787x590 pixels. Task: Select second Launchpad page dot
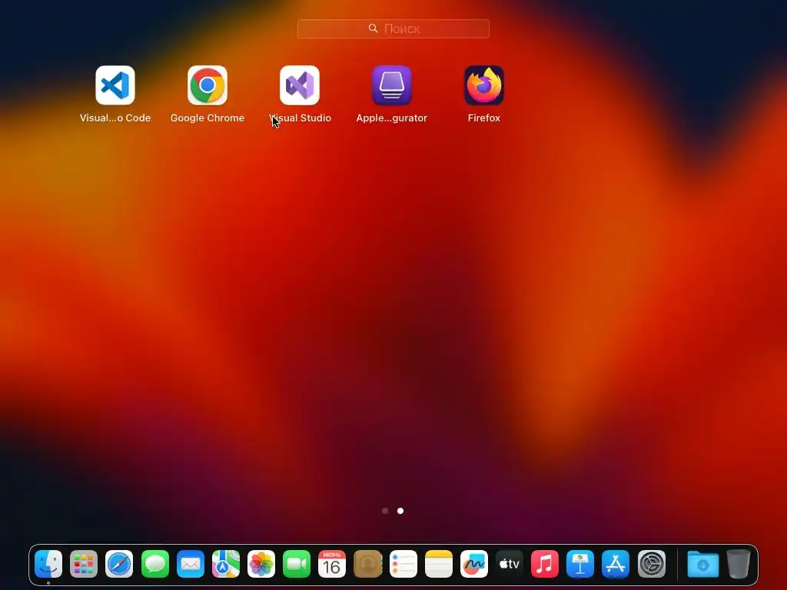(x=400, y=511)
